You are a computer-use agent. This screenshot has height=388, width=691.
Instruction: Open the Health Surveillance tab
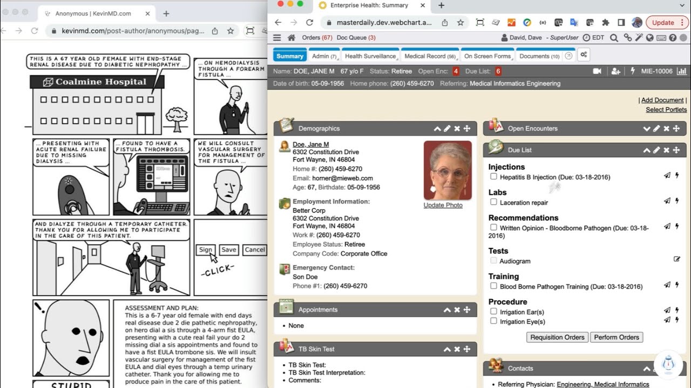click(x=370, y=56)
